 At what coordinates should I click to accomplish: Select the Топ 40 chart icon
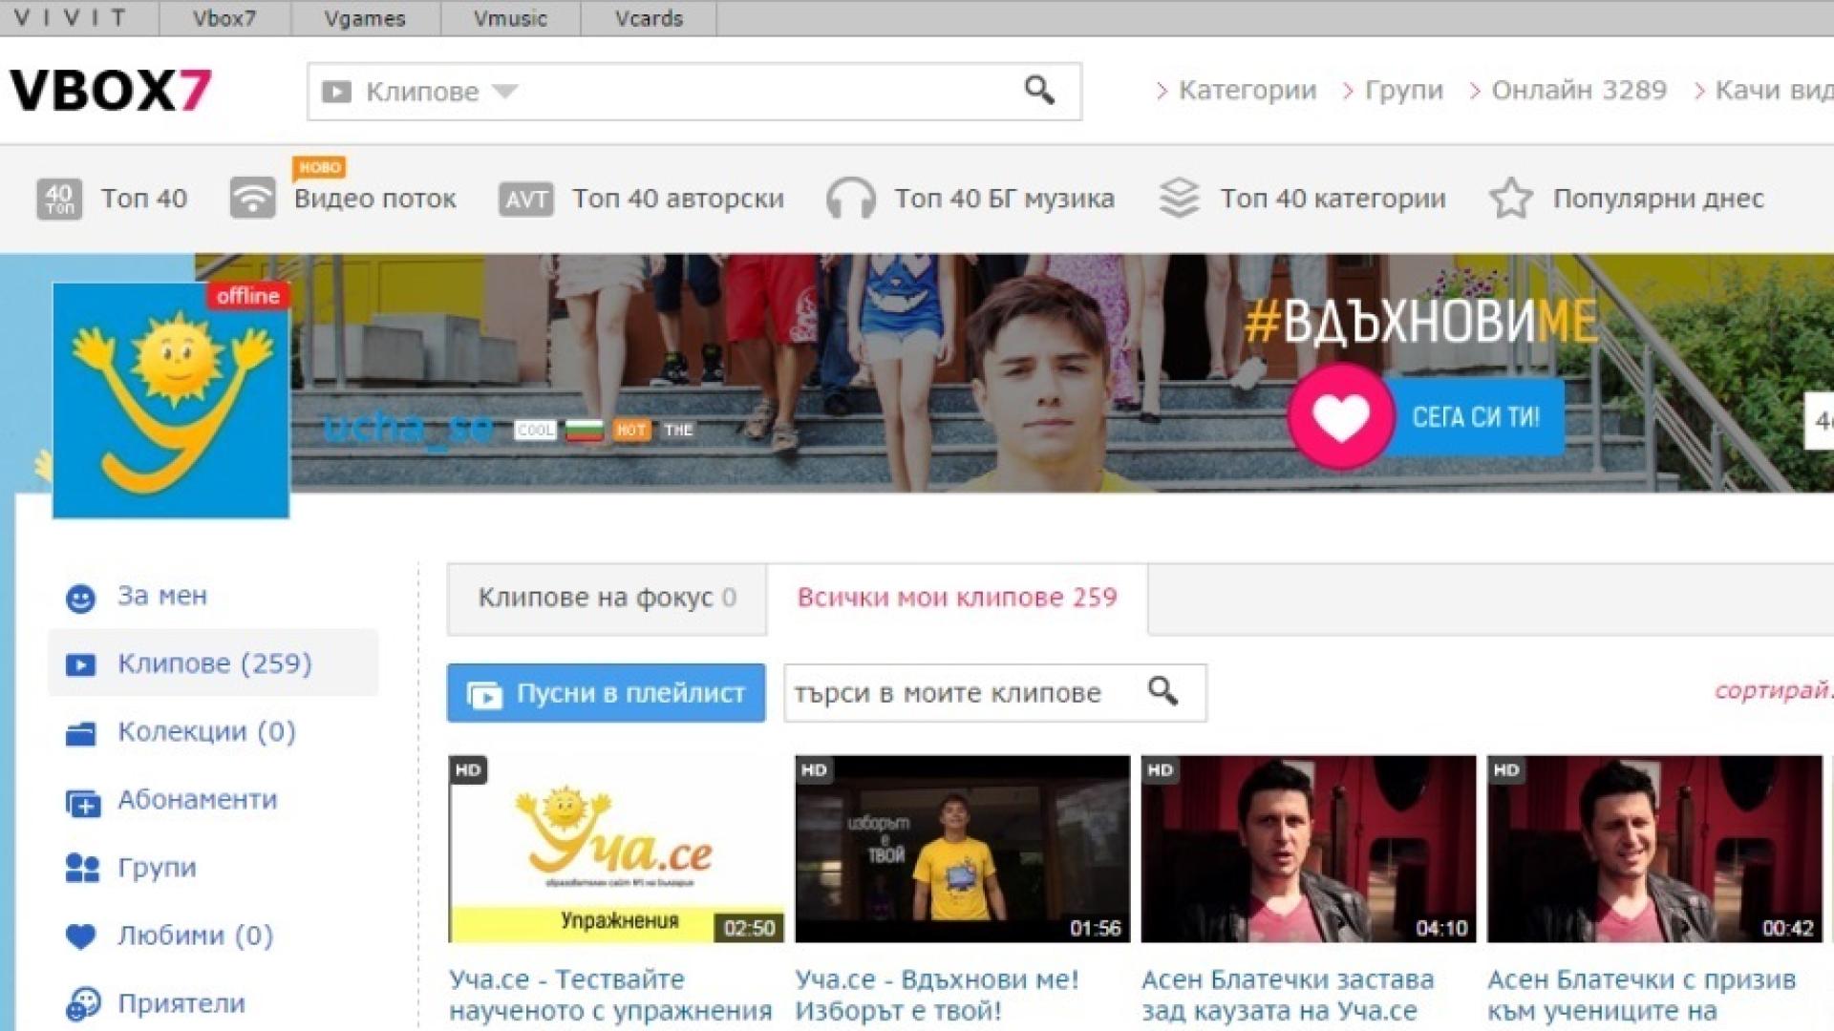[59, 199]
